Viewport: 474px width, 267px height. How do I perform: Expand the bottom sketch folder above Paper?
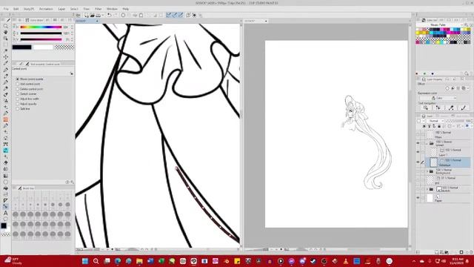427,190
